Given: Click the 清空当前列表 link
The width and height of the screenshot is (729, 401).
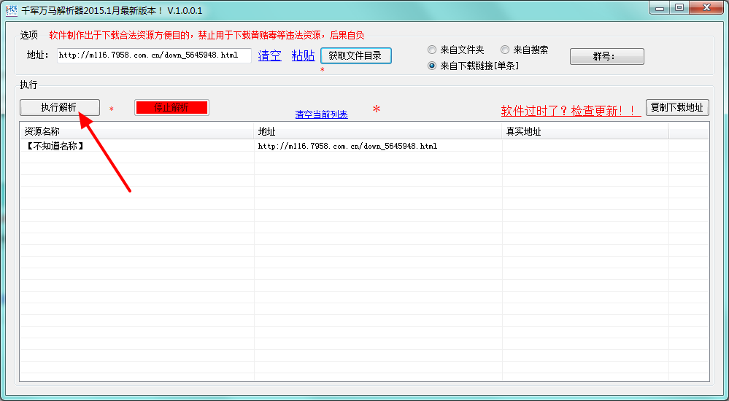Looking at the screenshot, I should [x=321, y=114].
